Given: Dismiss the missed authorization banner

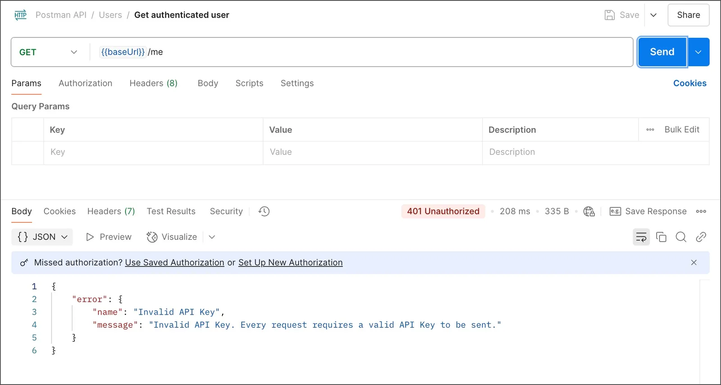Looking at the screenshot, I should (x=694, y=262).
